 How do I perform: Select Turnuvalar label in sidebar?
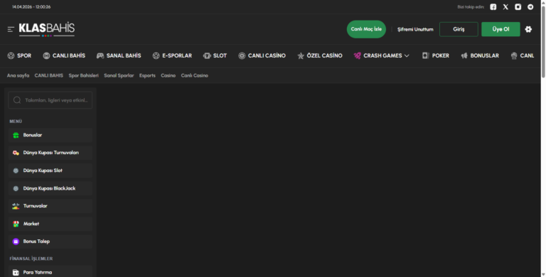(x=35, y=206)
